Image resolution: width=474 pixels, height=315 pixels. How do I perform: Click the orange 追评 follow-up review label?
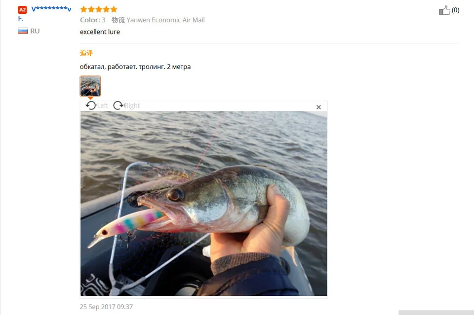tap(86, 53)
